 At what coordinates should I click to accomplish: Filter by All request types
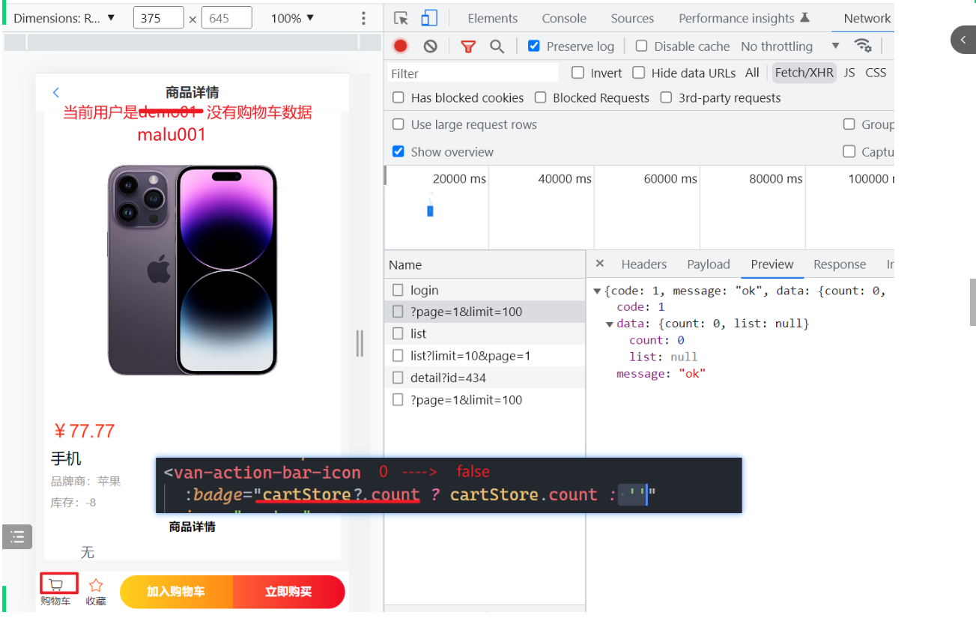coord(752,73)
